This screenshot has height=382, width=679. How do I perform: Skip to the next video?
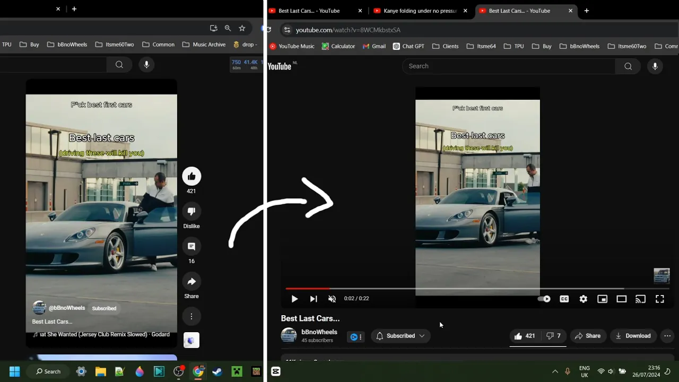pyautogui.click(x=314, y=299)
